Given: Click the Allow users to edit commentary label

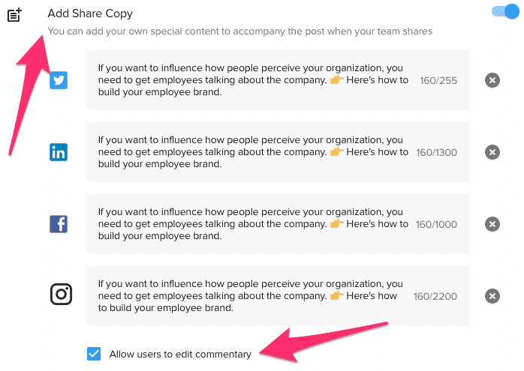Looking at the screenshot, I should (x=180, y=354).
